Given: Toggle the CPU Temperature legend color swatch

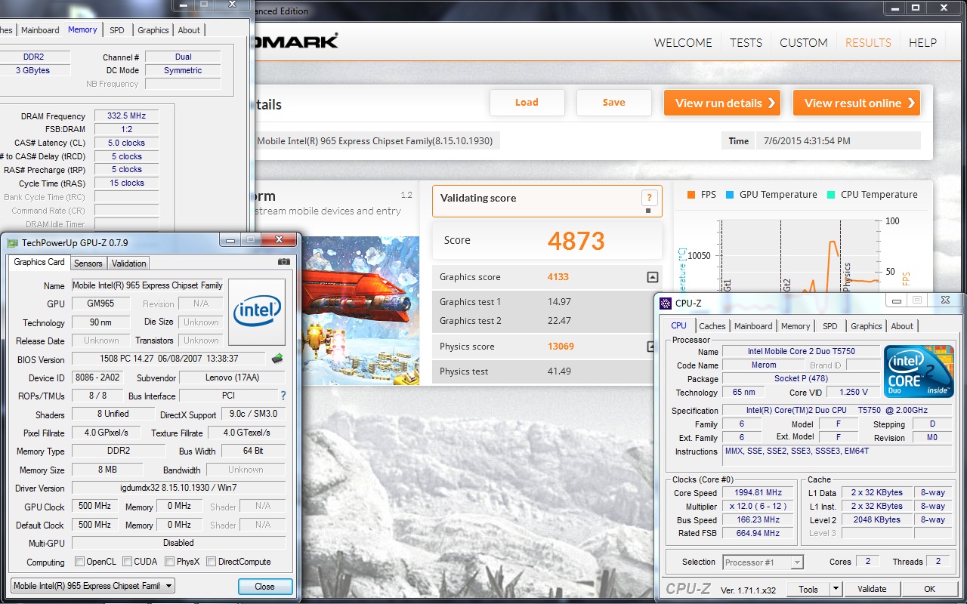Looking at the screenshot, I should point(831,195).
